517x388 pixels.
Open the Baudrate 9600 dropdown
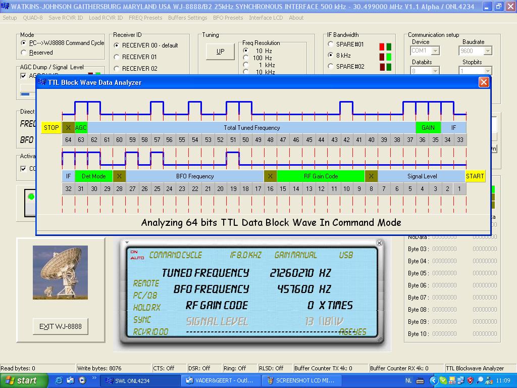point(488,51)
